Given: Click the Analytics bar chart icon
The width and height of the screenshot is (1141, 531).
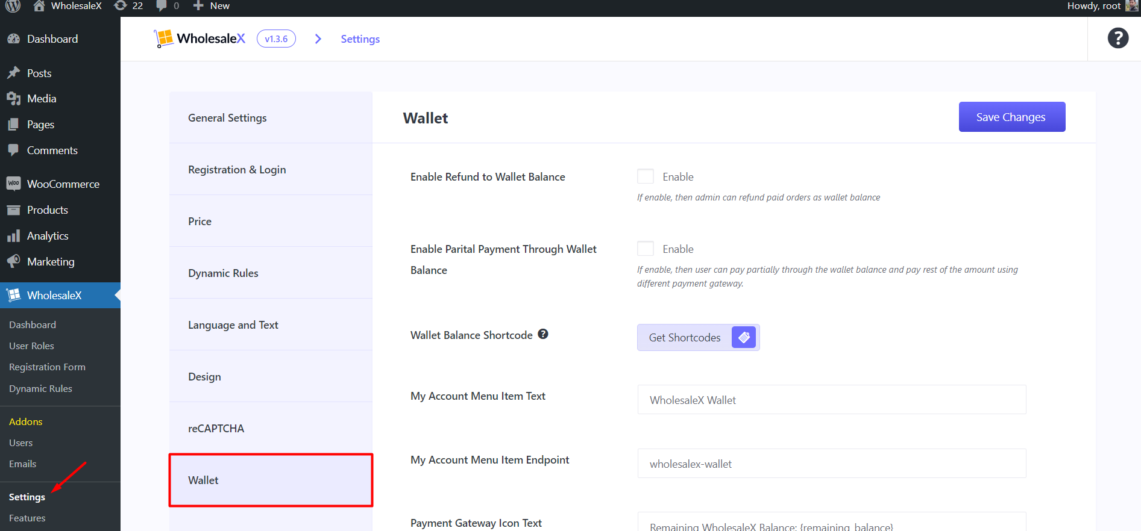Looking at the screenshot, I should pyautogui.click(x=14, y=236).
